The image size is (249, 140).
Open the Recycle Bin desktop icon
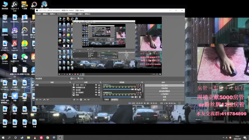tap(5, 19)
